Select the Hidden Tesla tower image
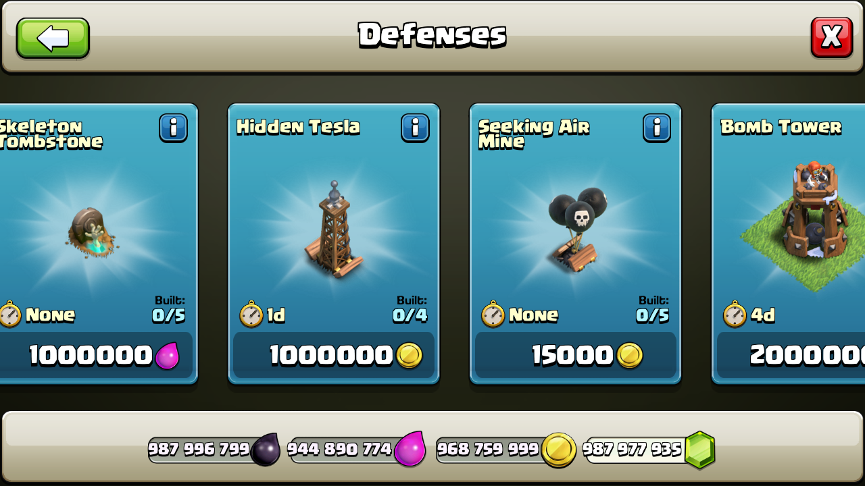Viewport: 865px width, 486px height. coord(334,228)
